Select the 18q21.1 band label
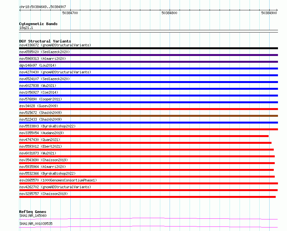 coord(26,28)
